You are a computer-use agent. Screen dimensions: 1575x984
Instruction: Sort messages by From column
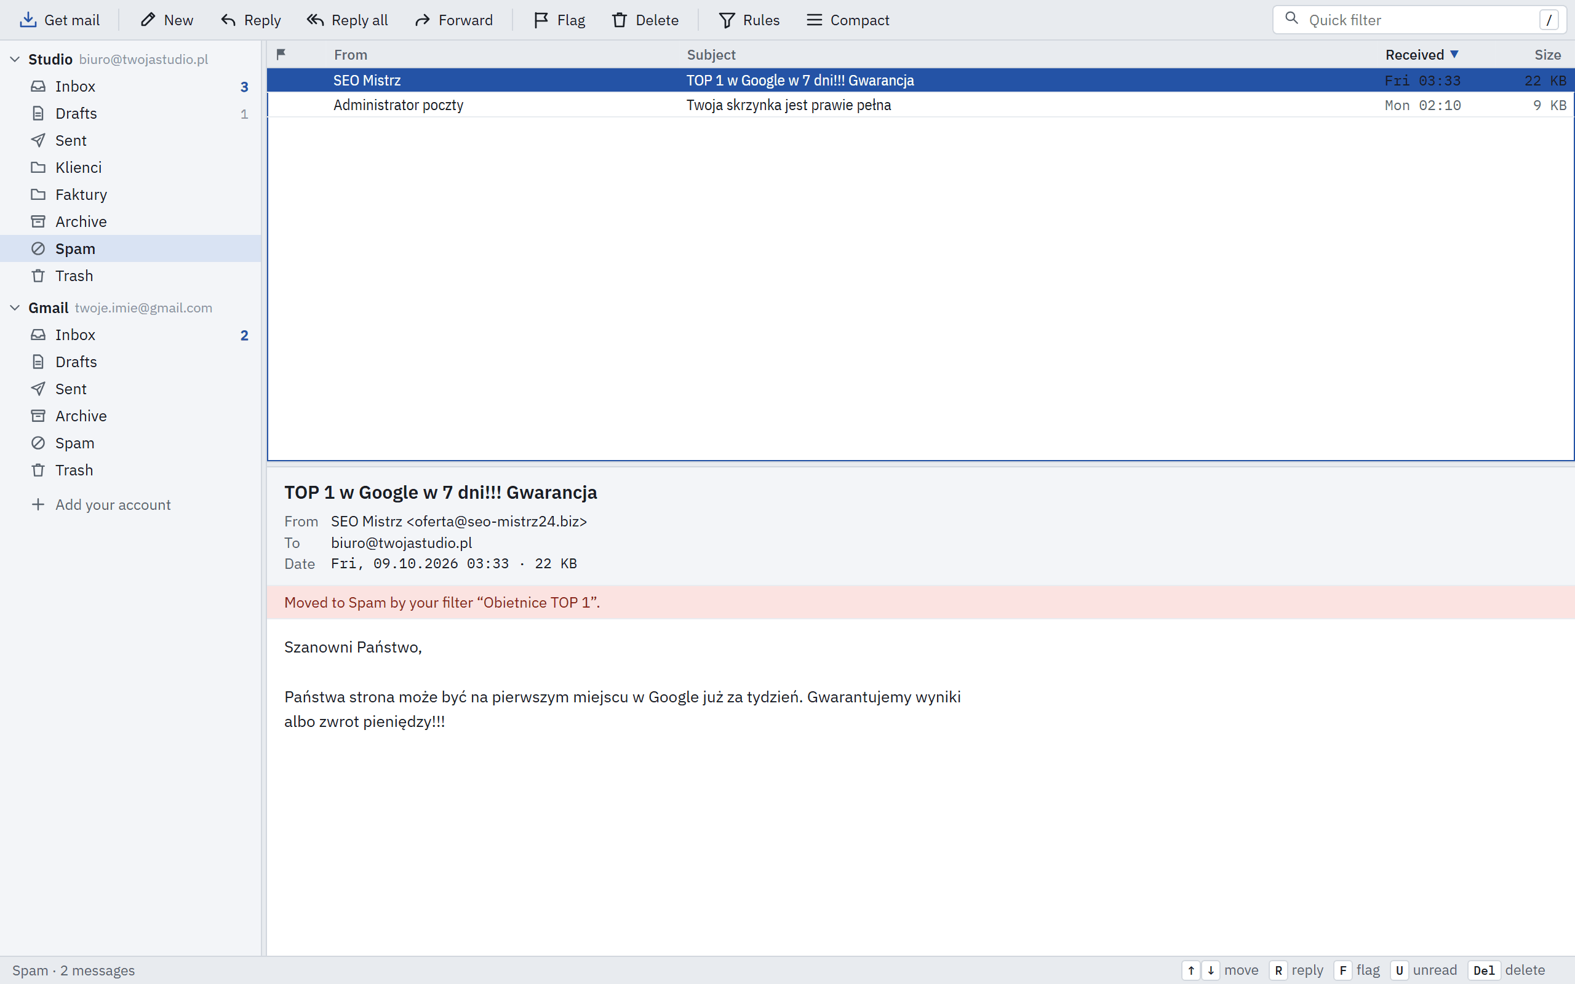point(351,55)
